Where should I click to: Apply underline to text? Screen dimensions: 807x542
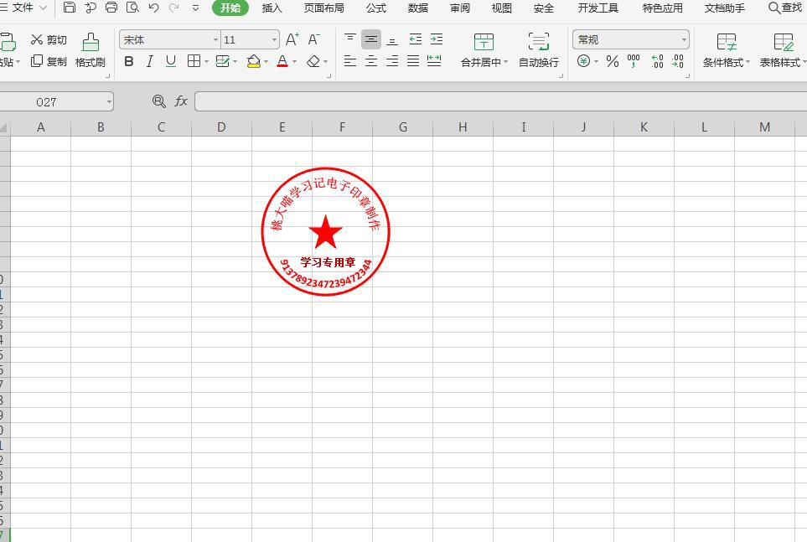tap(169, 61)
